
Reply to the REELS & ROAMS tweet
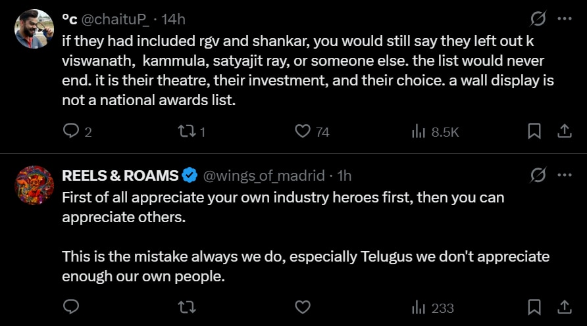click(x=71, y=307)
